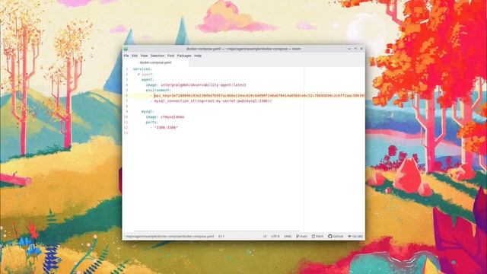Change the UTF-8 encoding selector
This screenshot has height=274, width=487.
275,237
